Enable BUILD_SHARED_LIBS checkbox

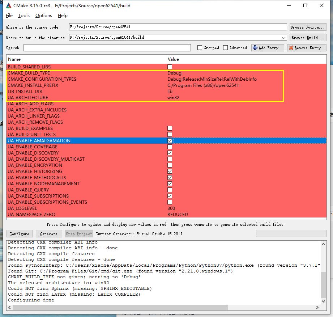[x=170, y=67]
